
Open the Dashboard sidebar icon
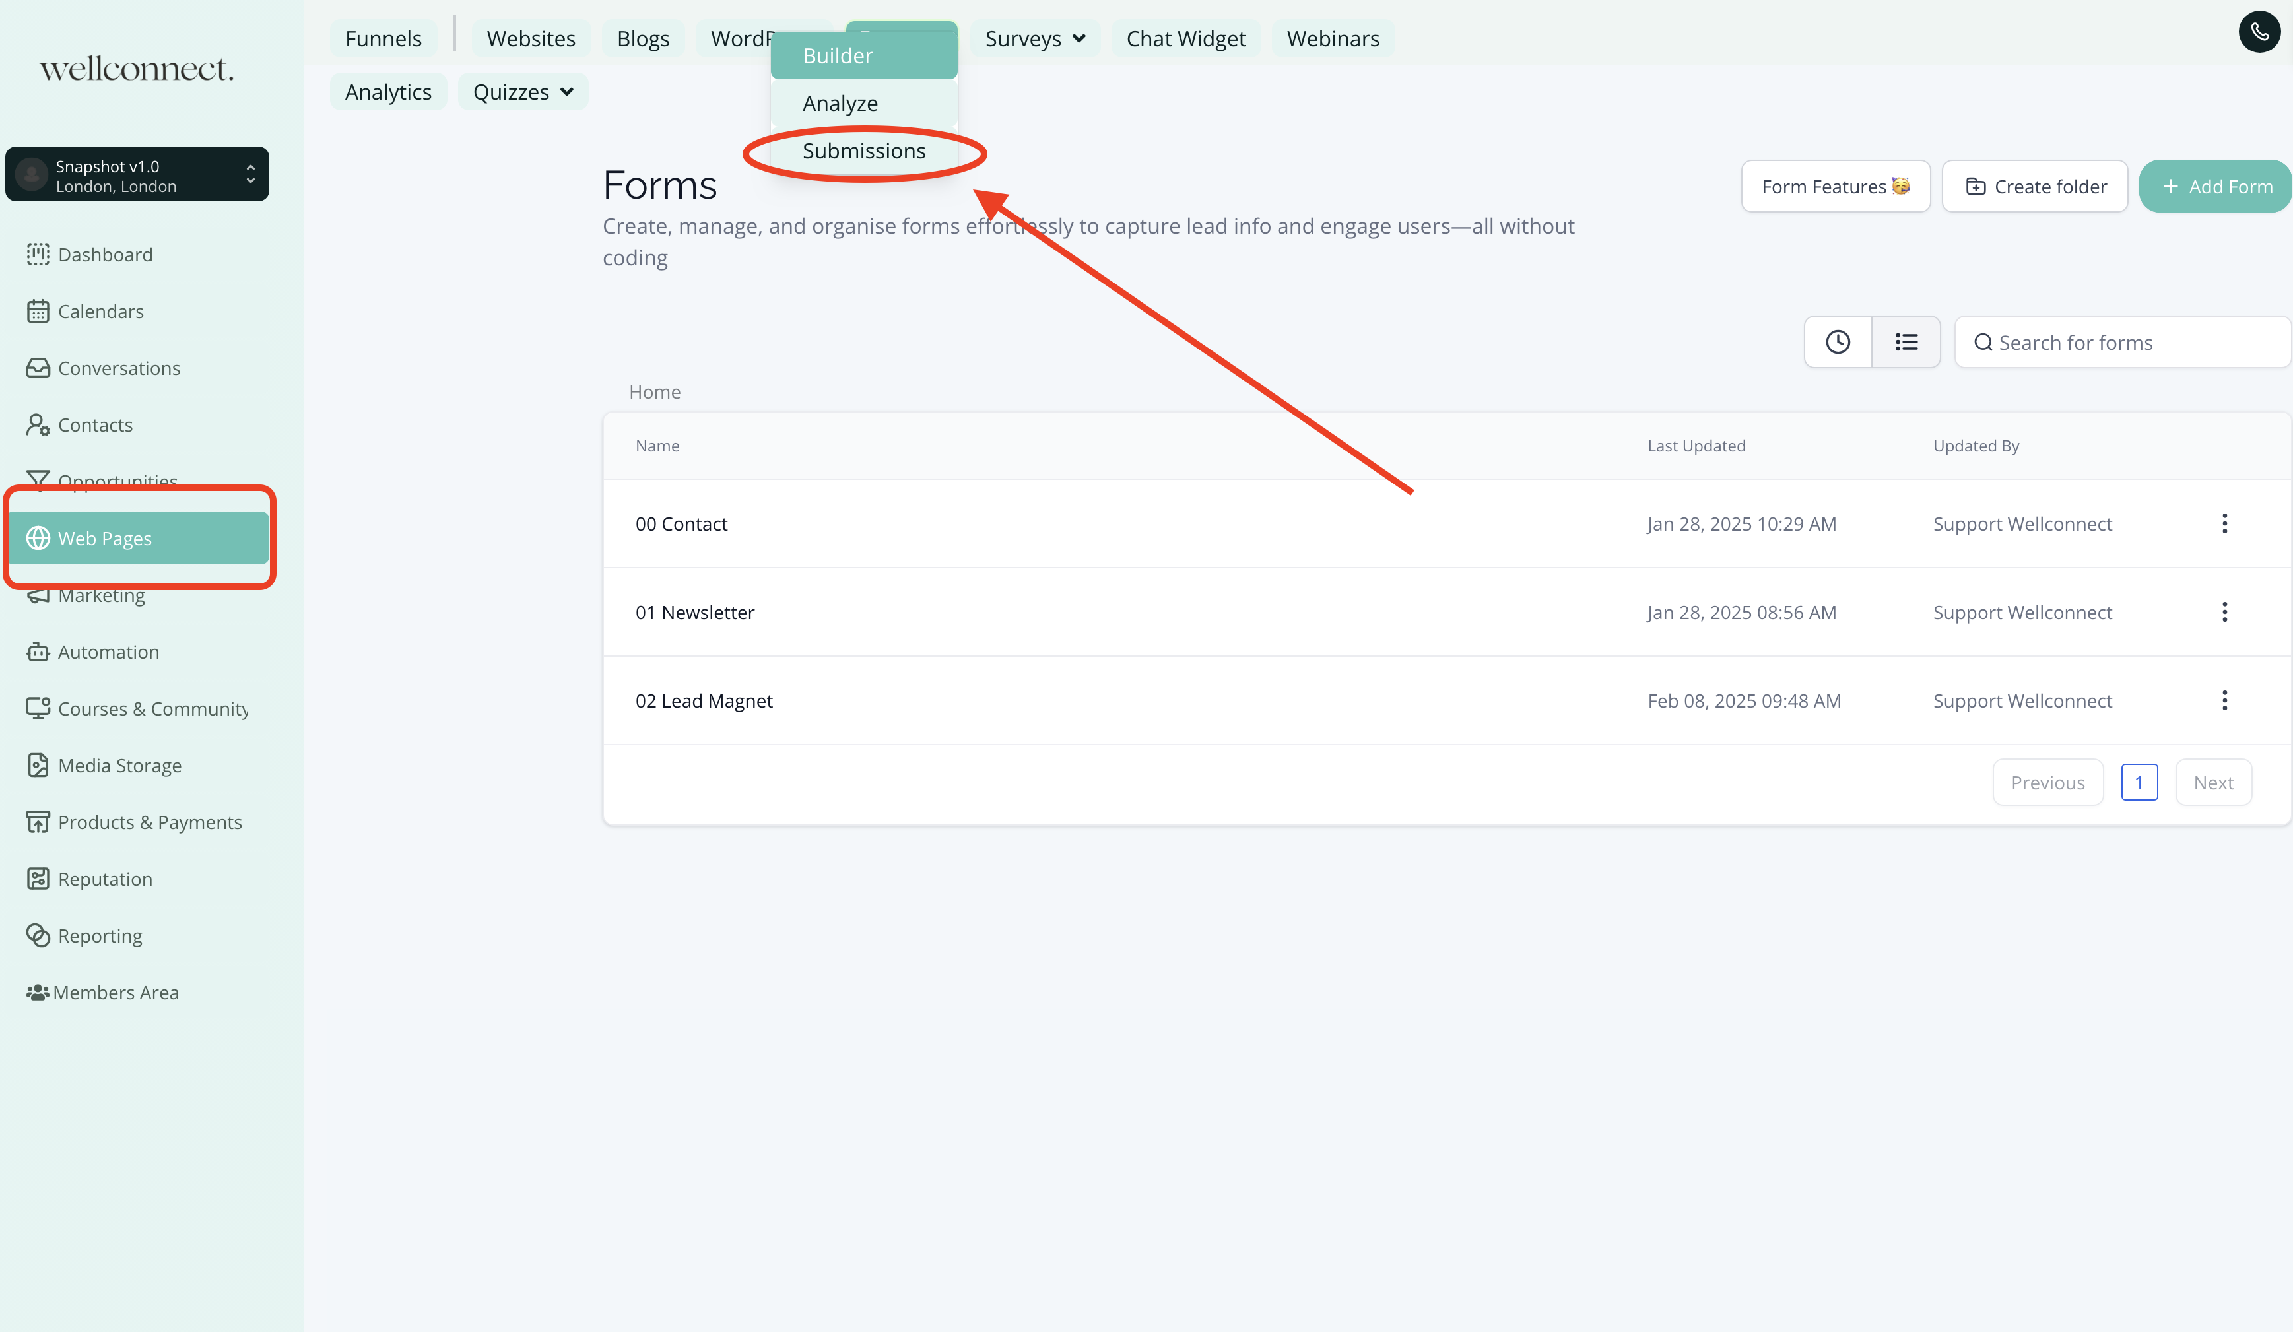[38, 255]
